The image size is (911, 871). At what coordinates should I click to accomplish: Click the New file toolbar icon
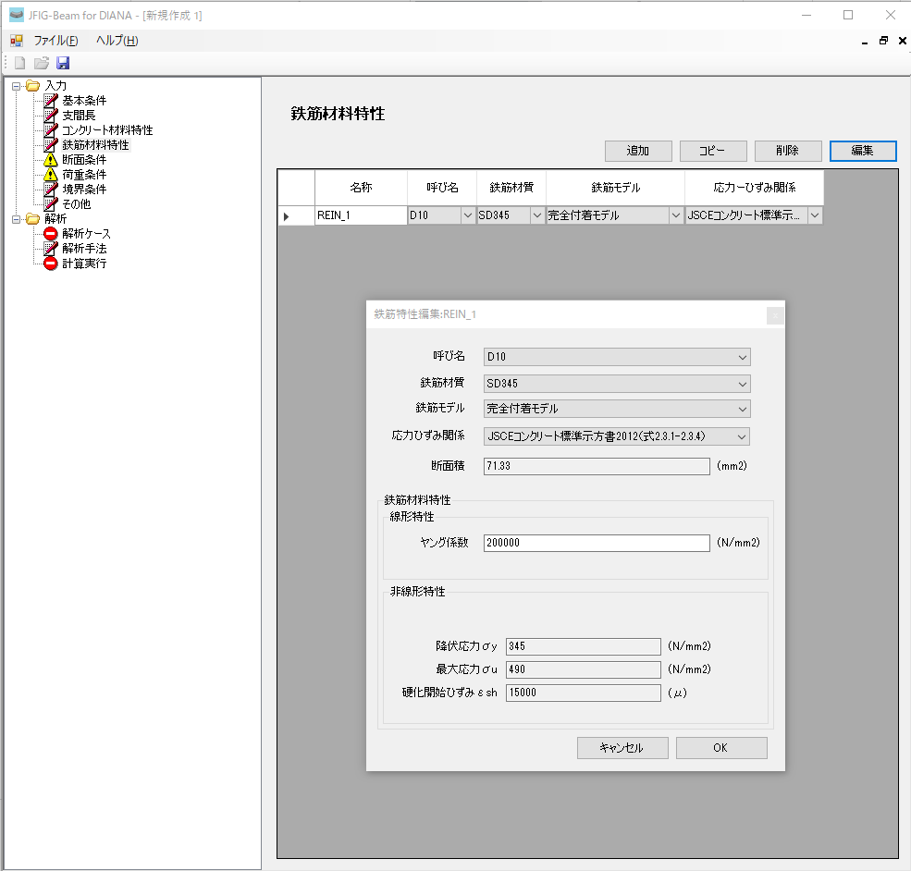click(x=19, y=63)
